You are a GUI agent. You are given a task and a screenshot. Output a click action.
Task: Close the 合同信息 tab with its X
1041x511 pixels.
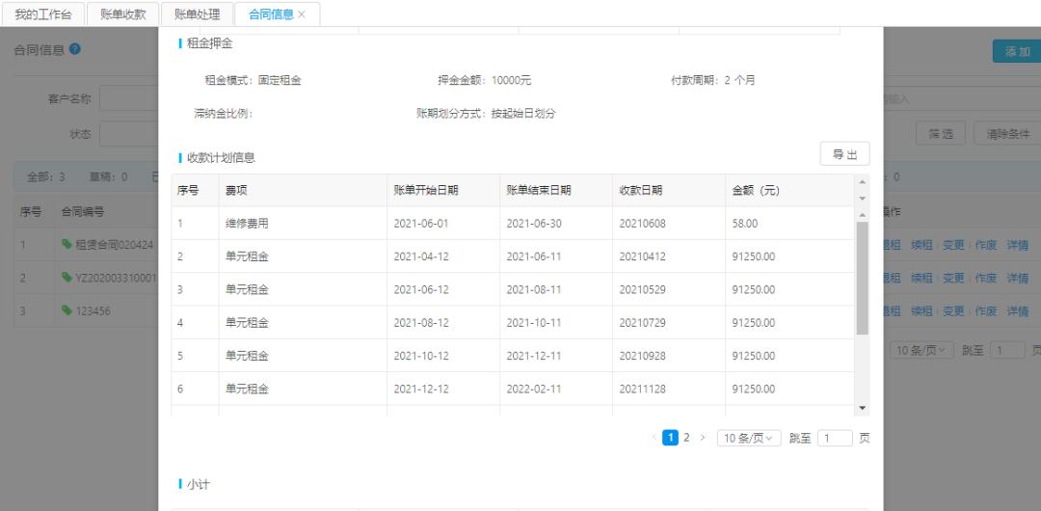tap(302, 14)
